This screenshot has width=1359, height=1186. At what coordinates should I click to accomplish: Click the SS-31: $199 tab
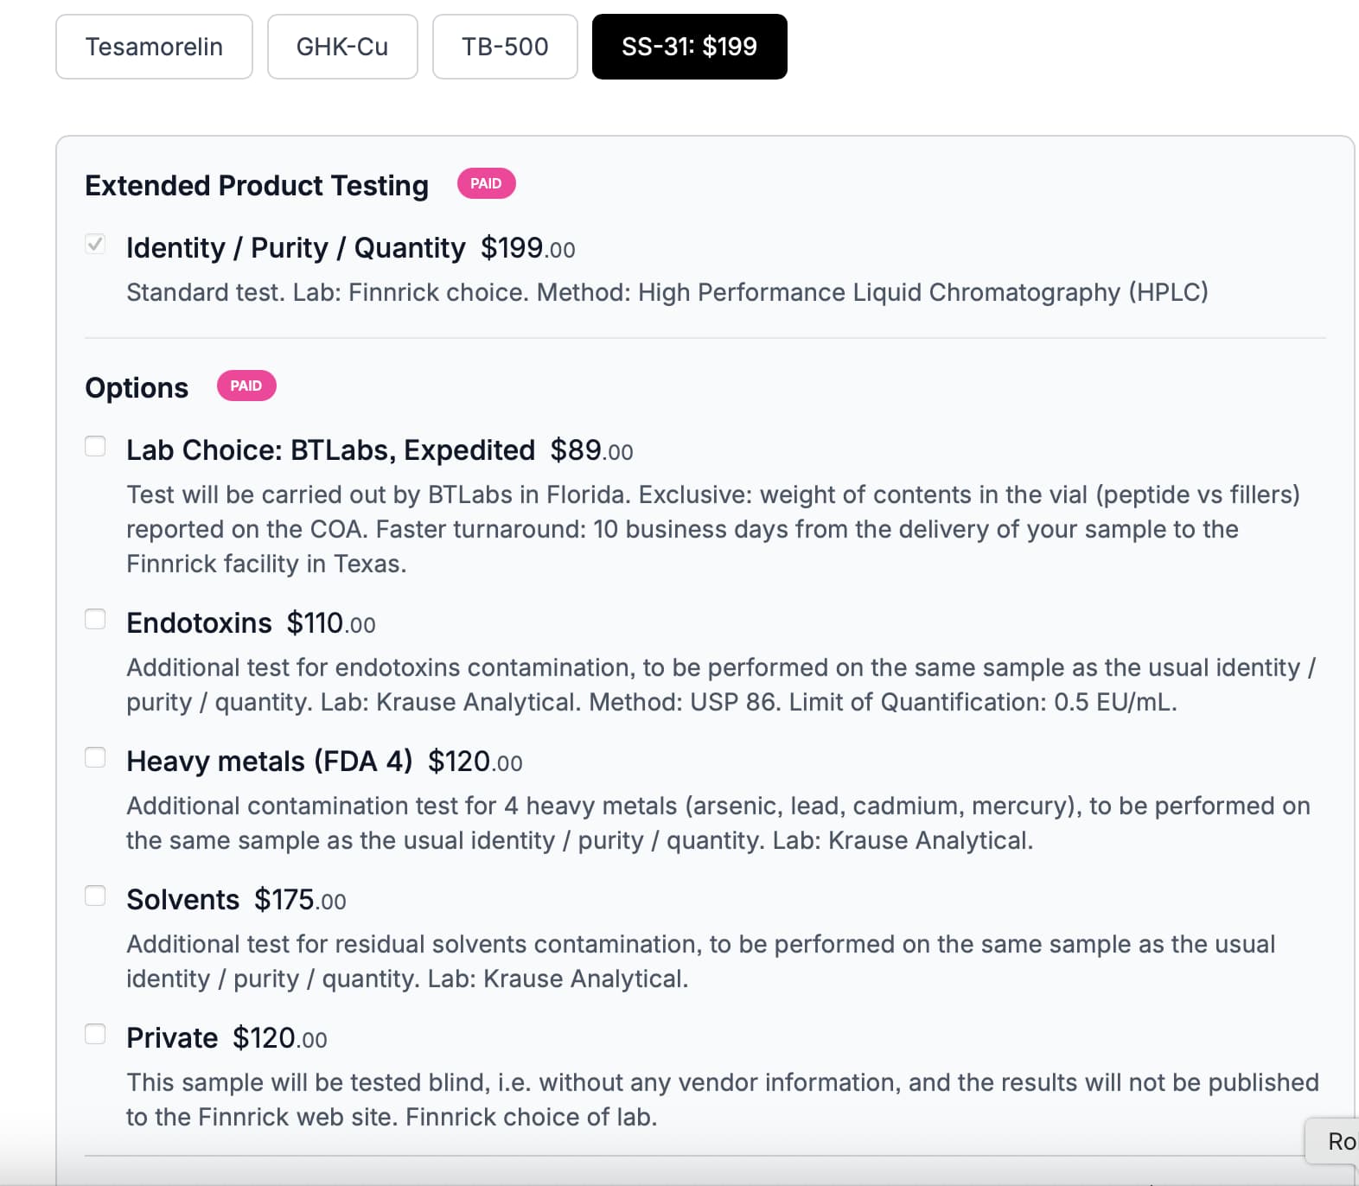[x=689, y=47]
